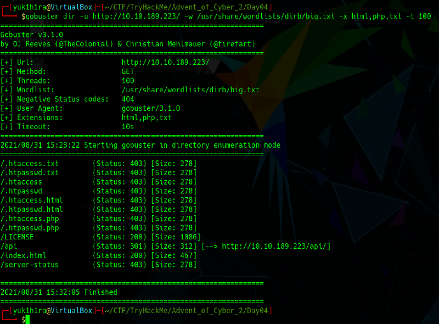Click the wordlist path in the Wordlist row
The height and width of the screenshot is (324, 439).
pyautogui.click(x=190, y=90)
